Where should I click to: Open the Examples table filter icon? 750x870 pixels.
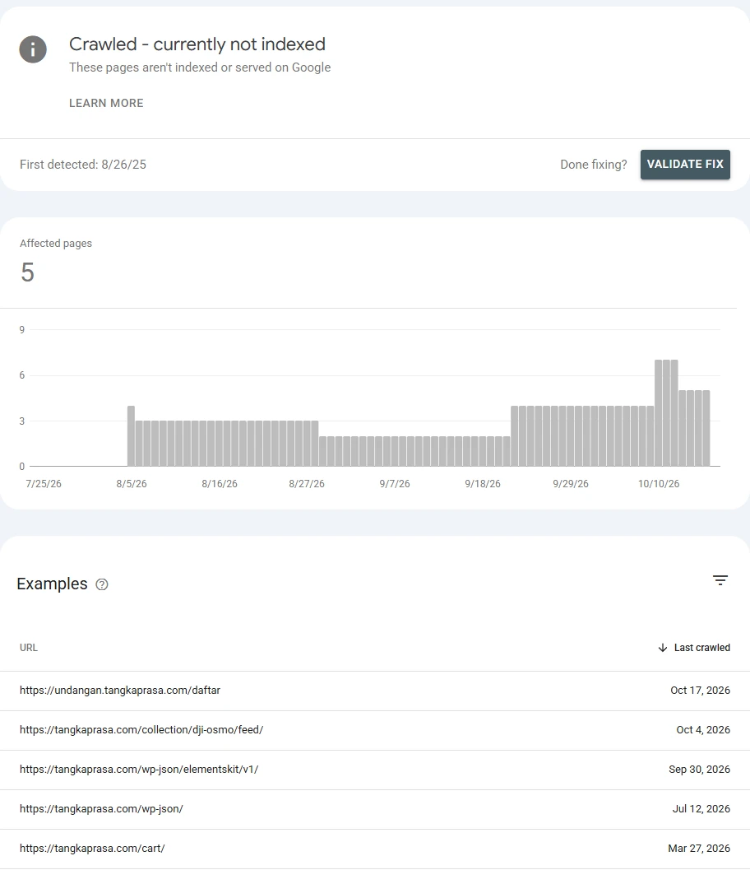720,580
